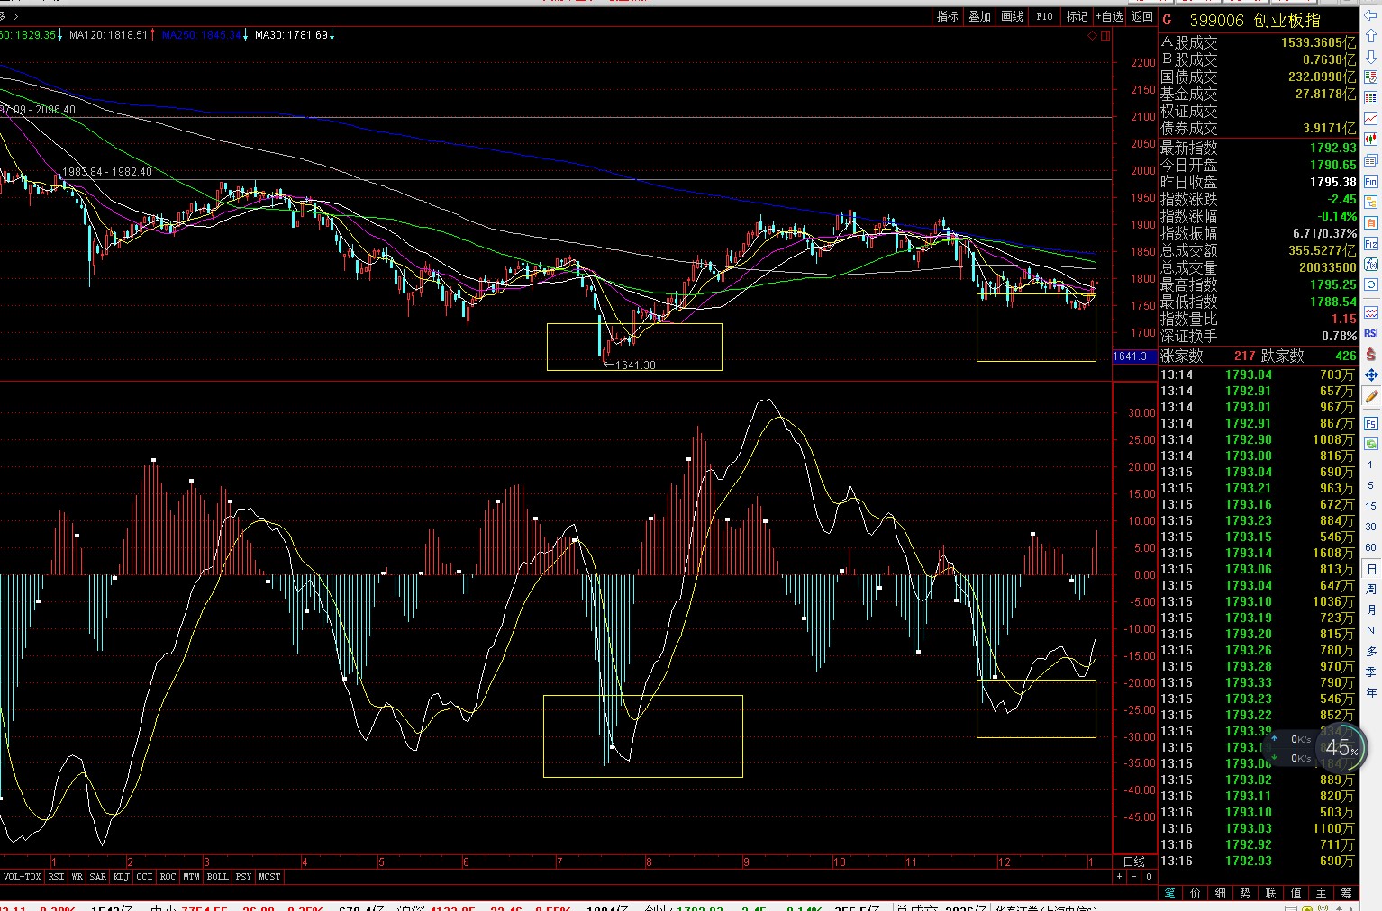Open the candlestick K-line chart icon
This screenshot has width=1382, height=911.
pos(1370,139)
